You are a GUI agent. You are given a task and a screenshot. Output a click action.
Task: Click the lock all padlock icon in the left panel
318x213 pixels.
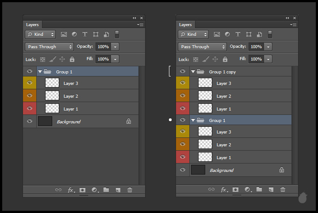click(72, 59)
